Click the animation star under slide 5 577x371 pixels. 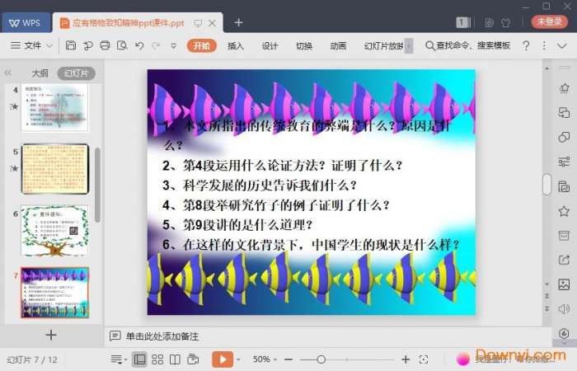14,168
